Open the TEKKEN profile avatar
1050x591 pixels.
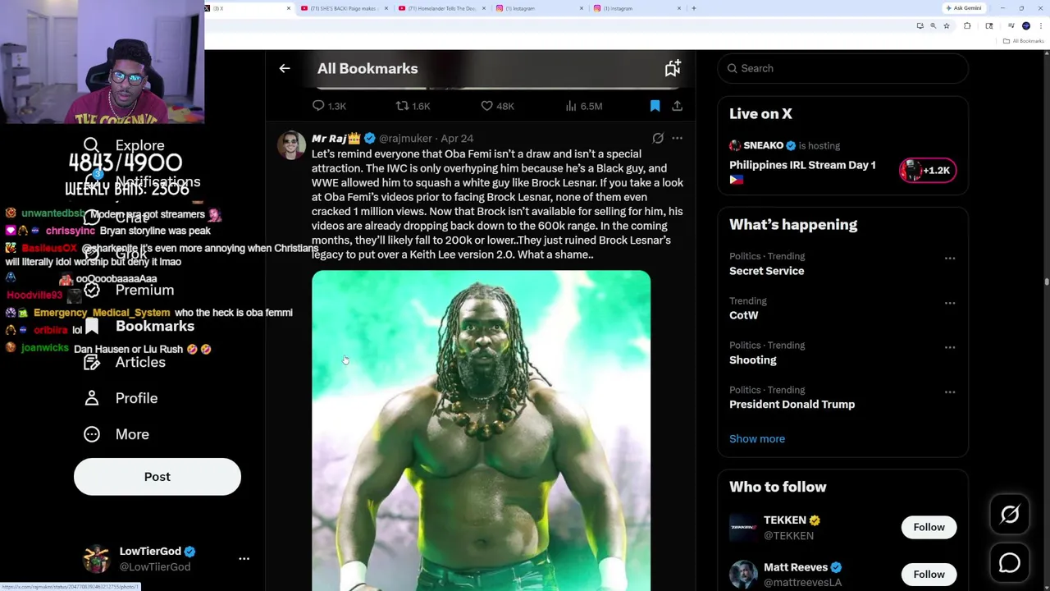(x=743, y=527)
